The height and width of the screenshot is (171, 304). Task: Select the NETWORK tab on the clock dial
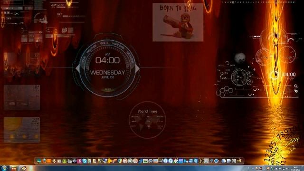130,57
